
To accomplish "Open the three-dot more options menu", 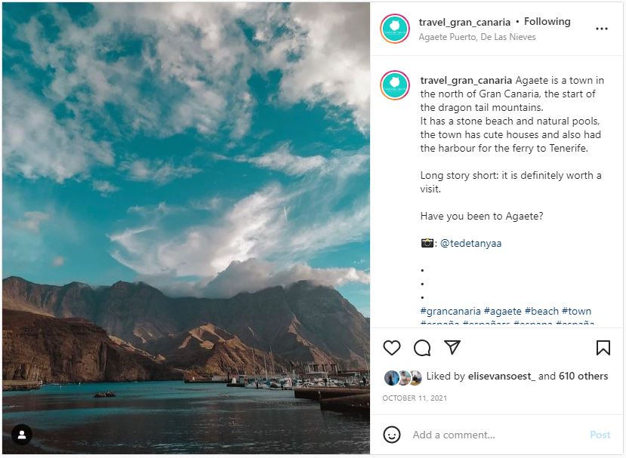I will 602,29.
